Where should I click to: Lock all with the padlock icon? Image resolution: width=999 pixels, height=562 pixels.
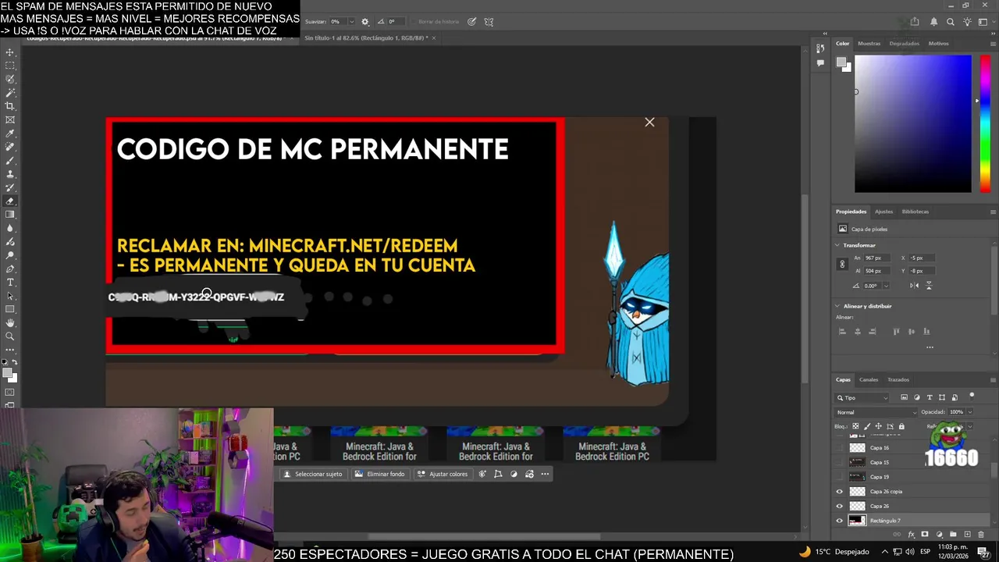click(901, 426)
